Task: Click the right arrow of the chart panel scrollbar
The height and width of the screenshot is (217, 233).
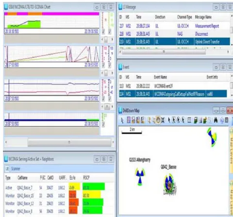Action: pos(113,142)
